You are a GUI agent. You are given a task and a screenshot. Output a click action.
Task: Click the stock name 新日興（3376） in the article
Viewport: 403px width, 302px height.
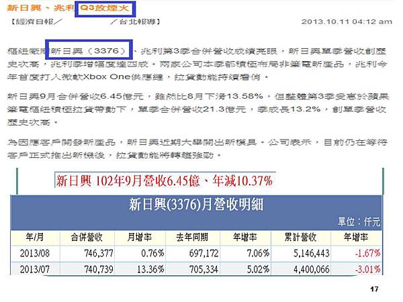pyautogui.click(x=89, y=50)
